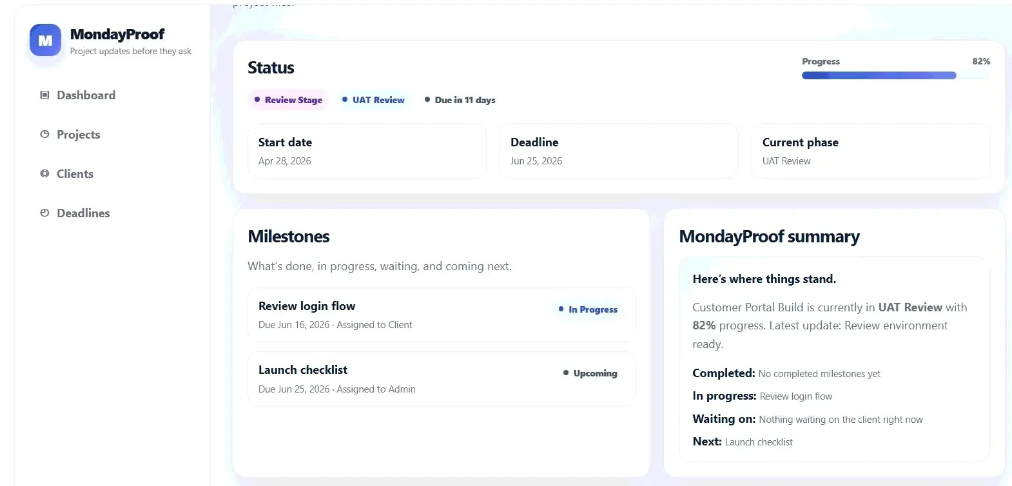Click the Start date card
Screen dimensions: 1012x486
pyautogui.click(x=367, y=151)
